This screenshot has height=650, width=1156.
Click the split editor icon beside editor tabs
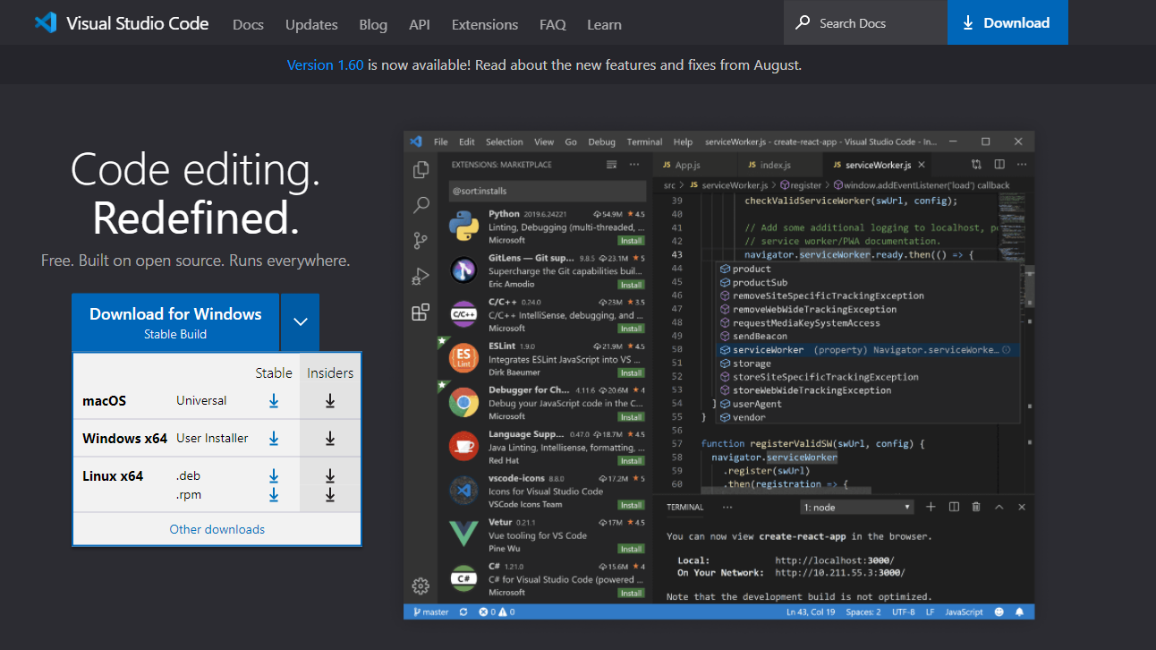(999, 165)
